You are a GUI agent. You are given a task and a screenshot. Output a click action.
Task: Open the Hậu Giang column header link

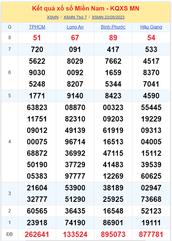coord(151,27)
